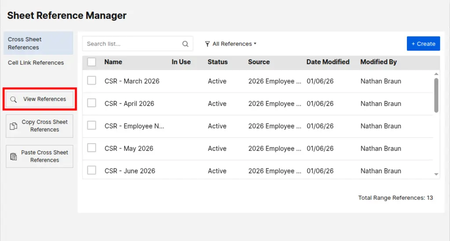Click the View References button
The height and width of the screenshot is (241, 450).
39,99
